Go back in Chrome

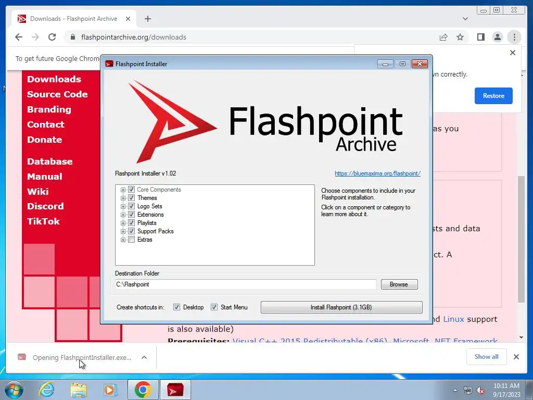(19, 37)
